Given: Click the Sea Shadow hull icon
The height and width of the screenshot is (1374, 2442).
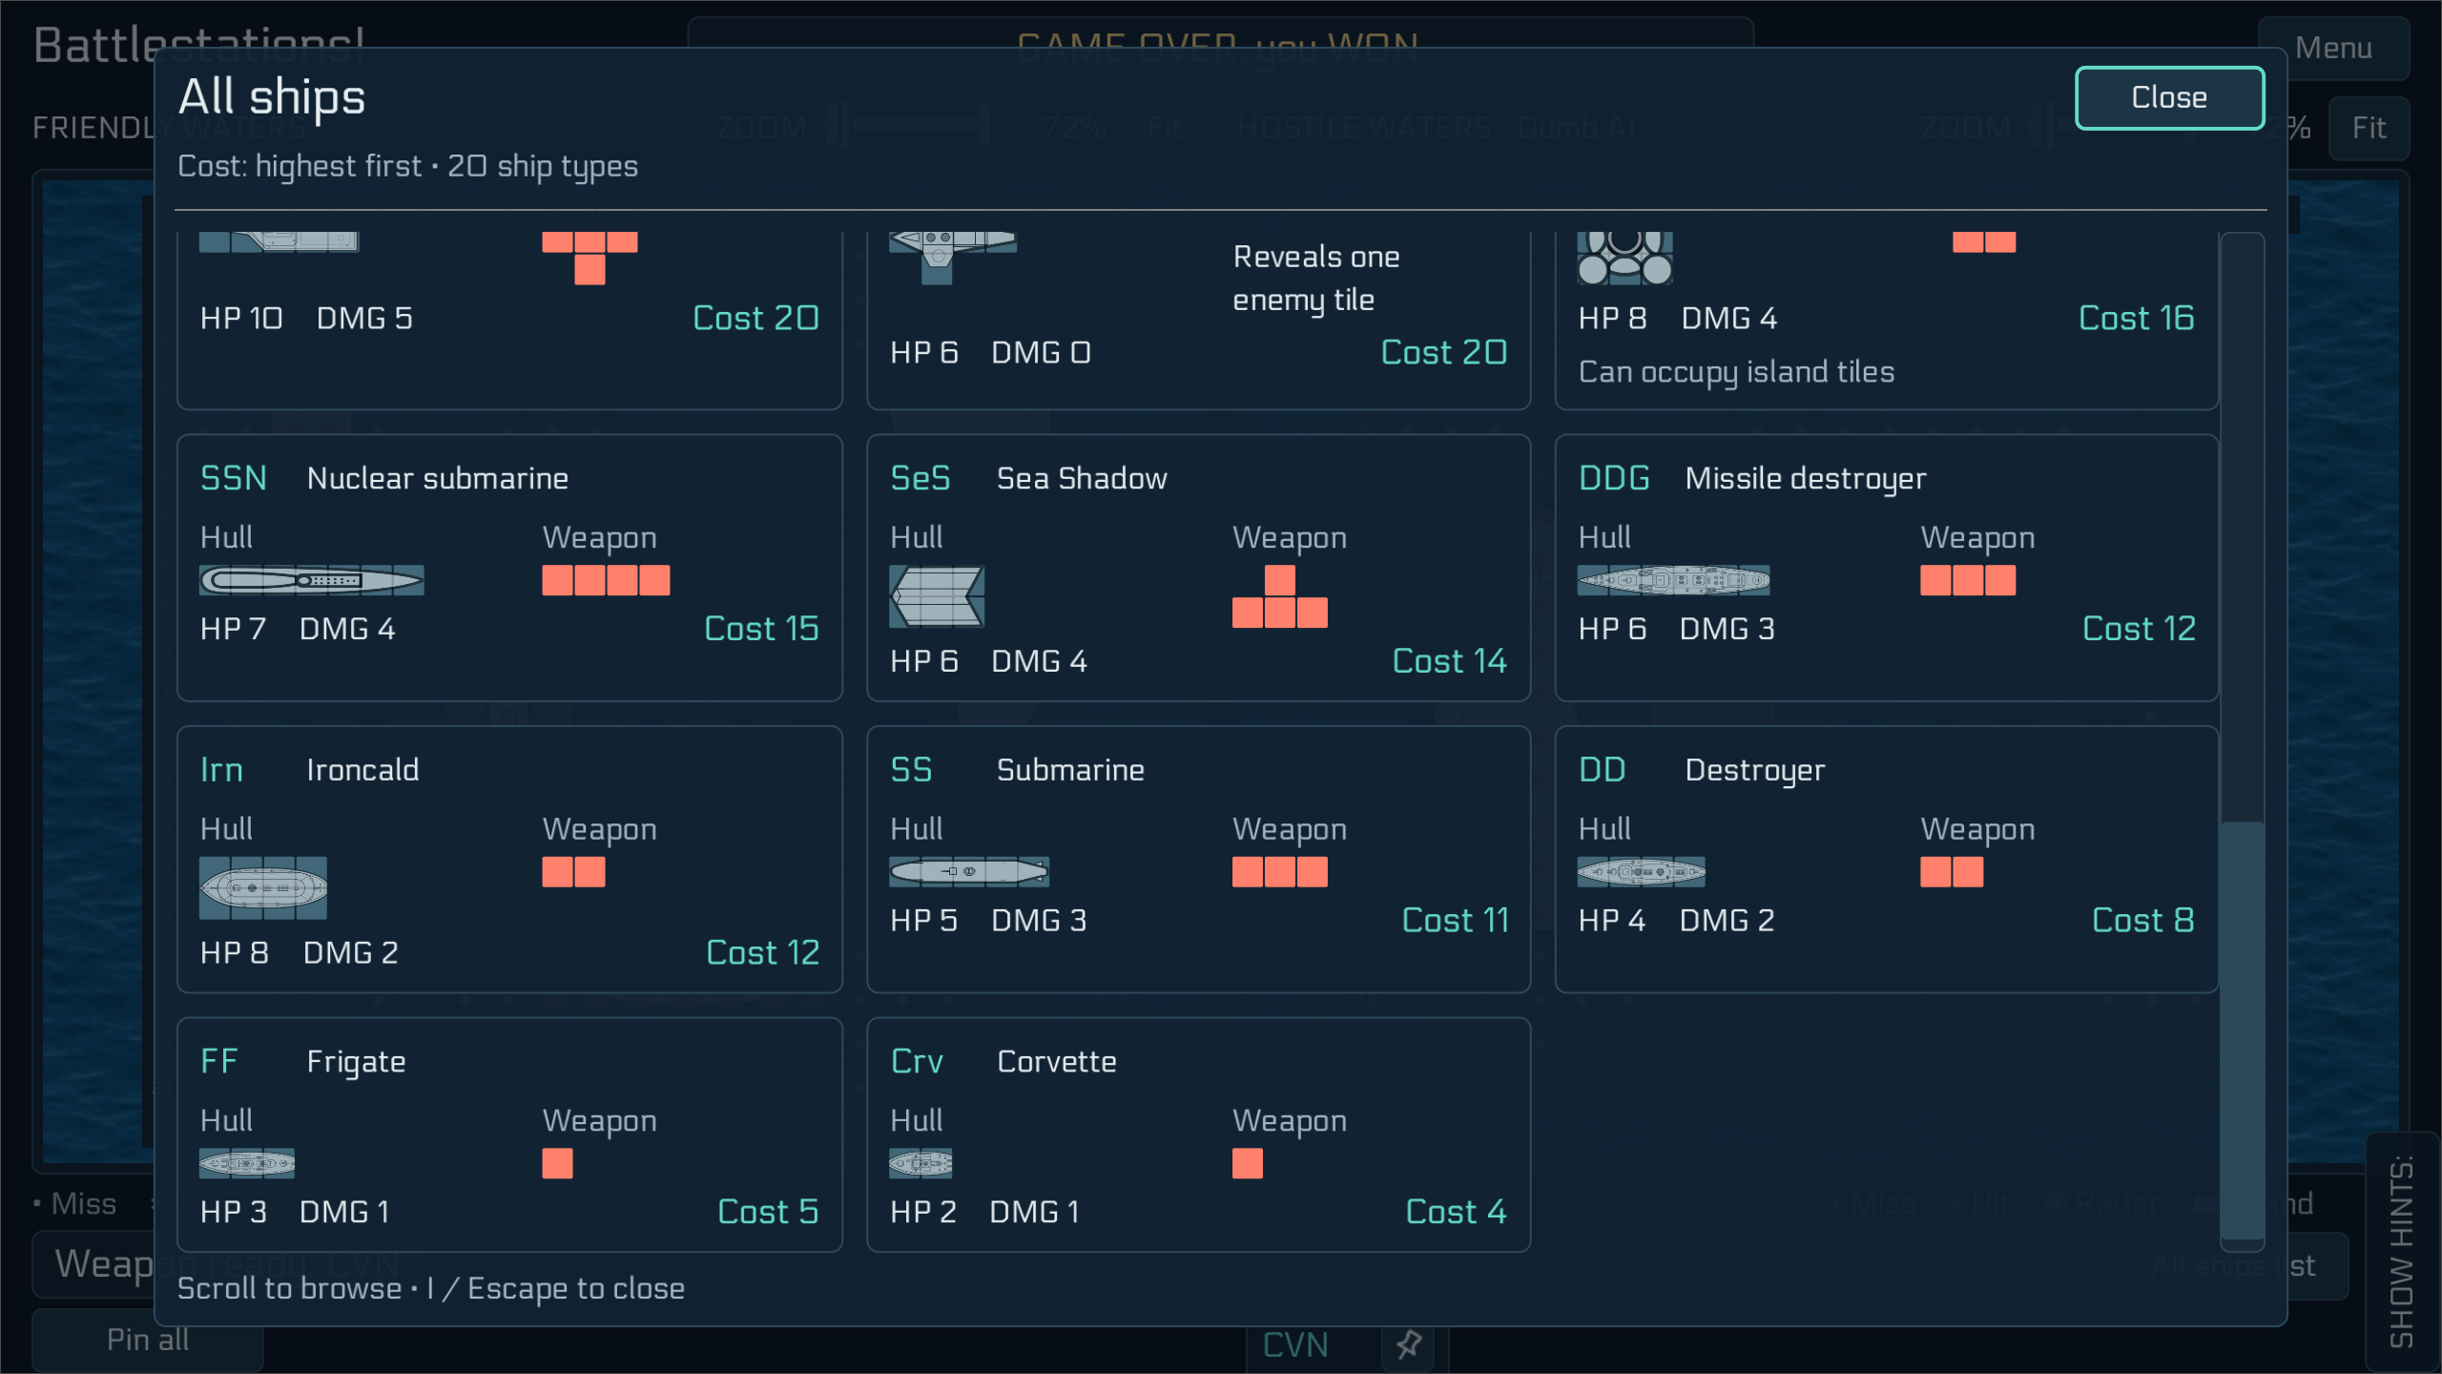Looking at the screenshot, I should click(937, 596).
